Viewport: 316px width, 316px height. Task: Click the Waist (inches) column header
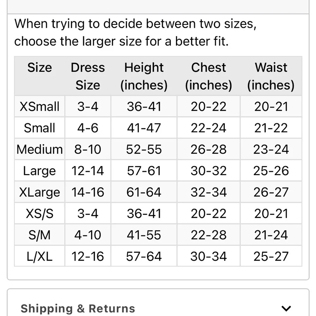click(271, 76)
